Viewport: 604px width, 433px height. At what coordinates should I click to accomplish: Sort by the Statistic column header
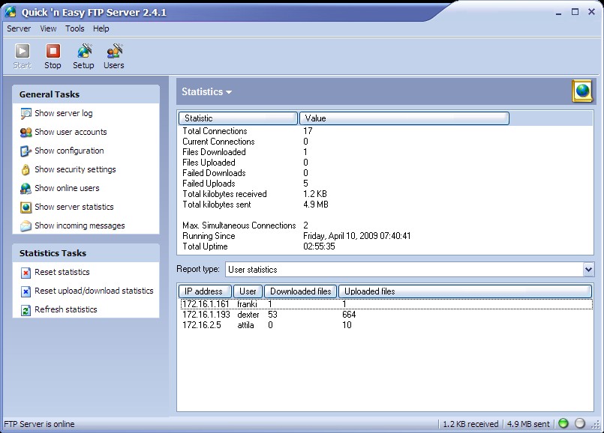238,118
